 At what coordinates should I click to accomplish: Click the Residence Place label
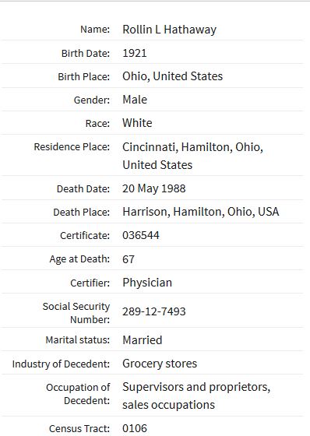click(72, 147)
